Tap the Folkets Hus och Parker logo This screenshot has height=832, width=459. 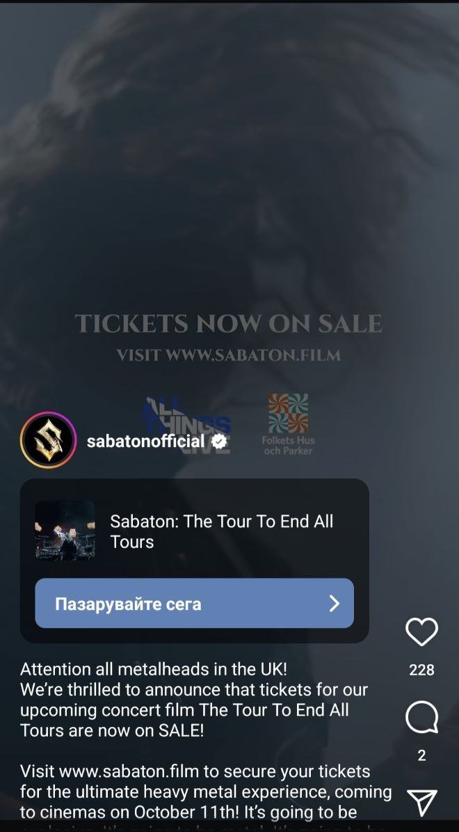pos(288,424)
